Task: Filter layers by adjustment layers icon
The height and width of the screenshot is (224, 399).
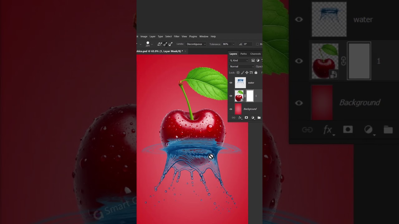Action: (x=258, y=60)
